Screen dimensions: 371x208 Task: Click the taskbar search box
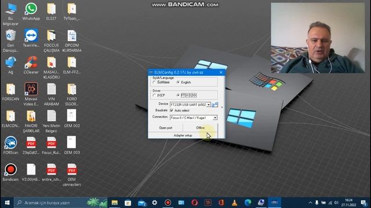point(60,203)
